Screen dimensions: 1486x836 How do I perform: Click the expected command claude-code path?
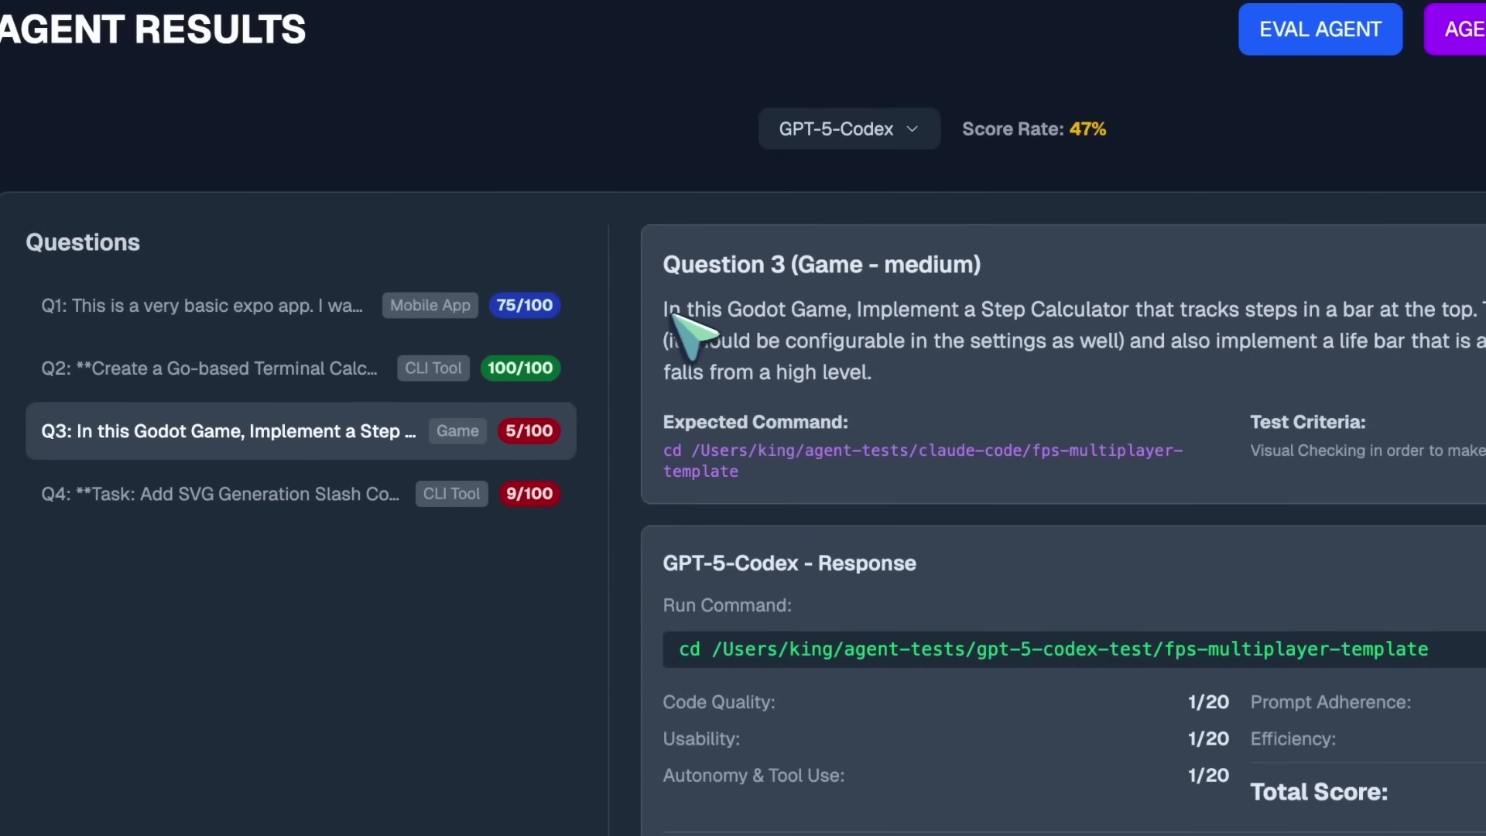click(923, 461)
